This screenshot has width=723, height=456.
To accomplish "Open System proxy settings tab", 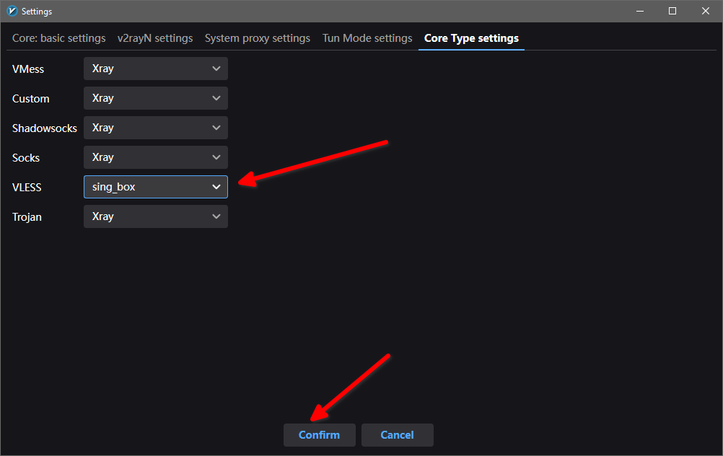I will point(258,38).
